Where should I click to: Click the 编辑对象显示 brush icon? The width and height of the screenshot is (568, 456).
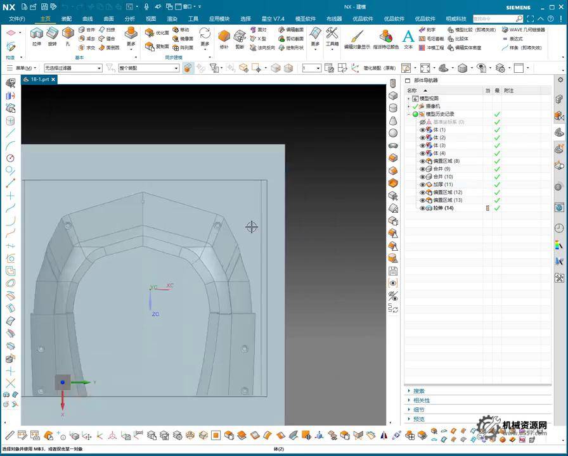357,37
